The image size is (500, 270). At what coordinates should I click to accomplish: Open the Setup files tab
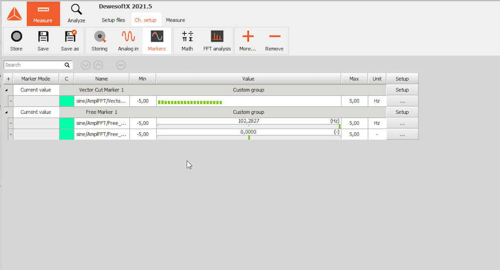point(113,20)
